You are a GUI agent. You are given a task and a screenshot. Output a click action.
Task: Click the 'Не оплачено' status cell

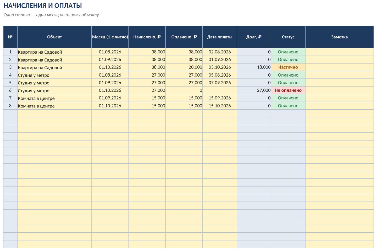(x=288, y=90)
